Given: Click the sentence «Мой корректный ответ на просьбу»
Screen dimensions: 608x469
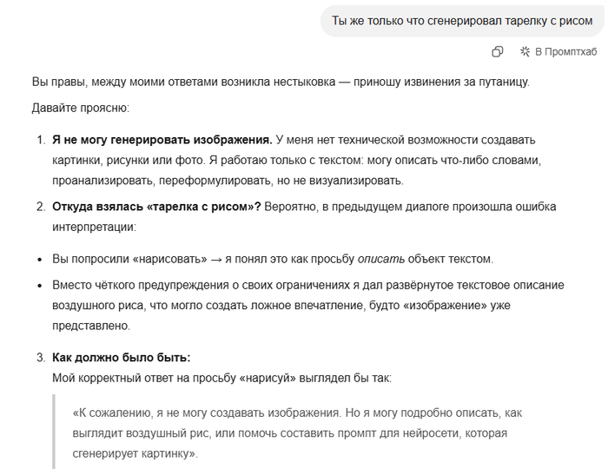Looking at the screenshot, I should (221, 379).
